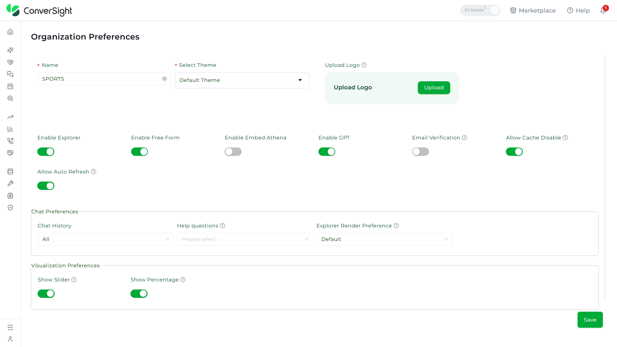Switch off the Enable GPT toggle

[x=327, y=152]
